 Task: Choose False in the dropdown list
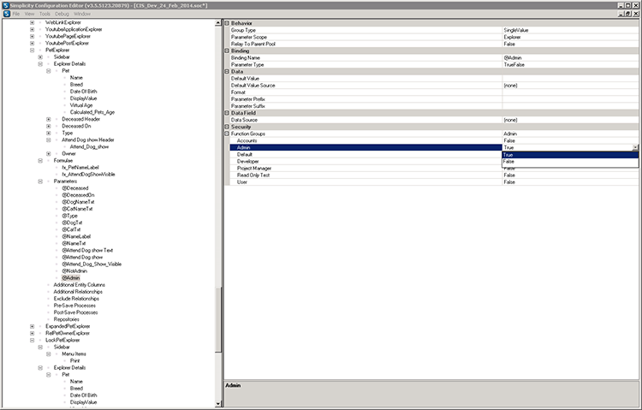(570, 162)
